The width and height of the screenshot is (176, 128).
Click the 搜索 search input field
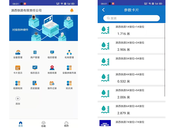click(x=131, y=18)
